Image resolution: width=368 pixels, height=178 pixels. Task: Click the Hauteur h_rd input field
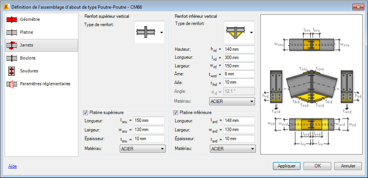239,50
